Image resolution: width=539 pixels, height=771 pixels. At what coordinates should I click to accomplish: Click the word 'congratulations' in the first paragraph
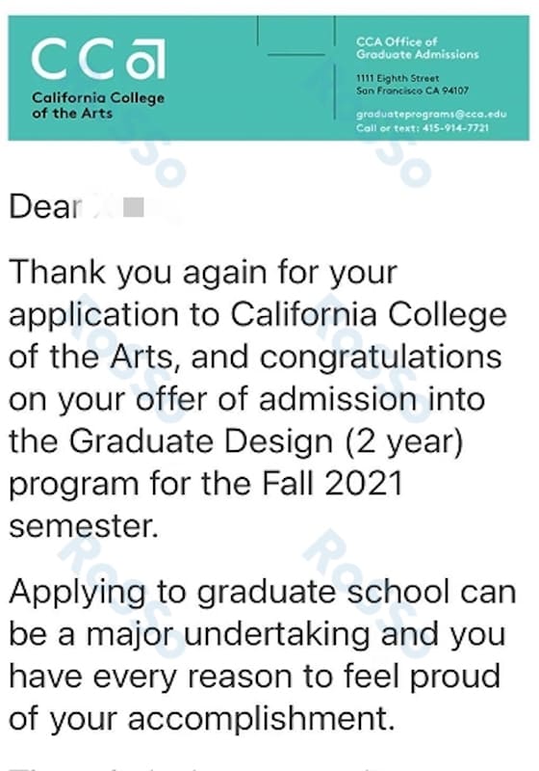[380, 358]
